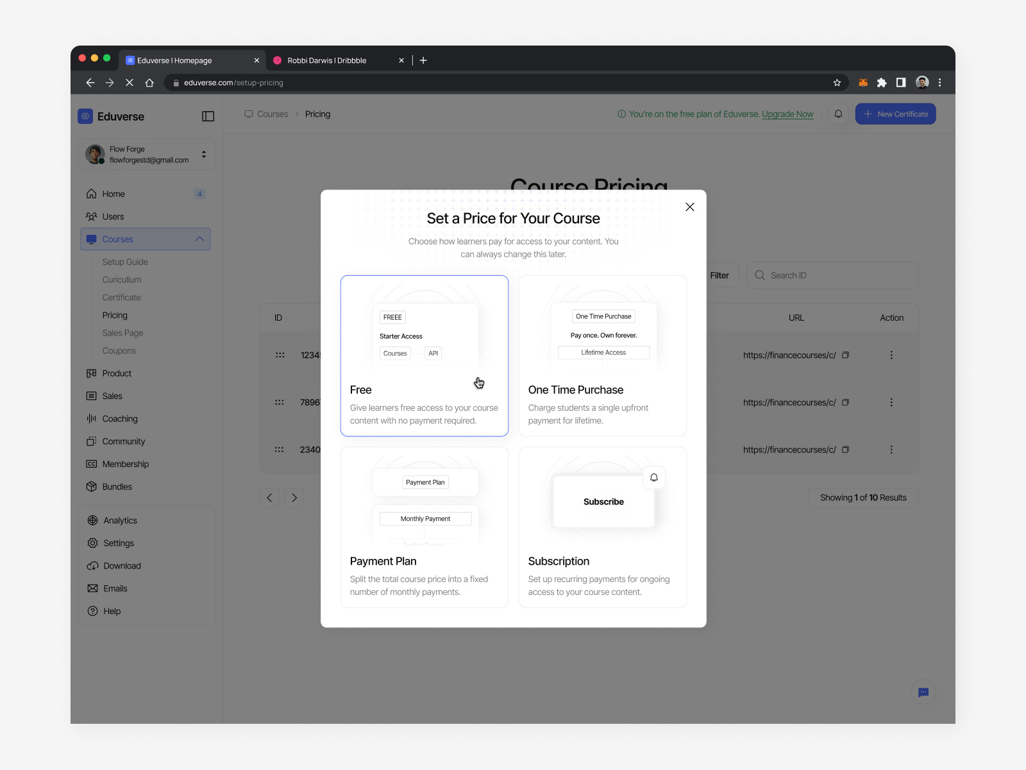Go to next results page arrow
1026x770 pixels.
pos(294,498)
